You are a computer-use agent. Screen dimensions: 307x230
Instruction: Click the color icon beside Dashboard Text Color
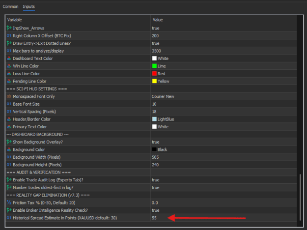pyautogui.click(x=9, y=58)
